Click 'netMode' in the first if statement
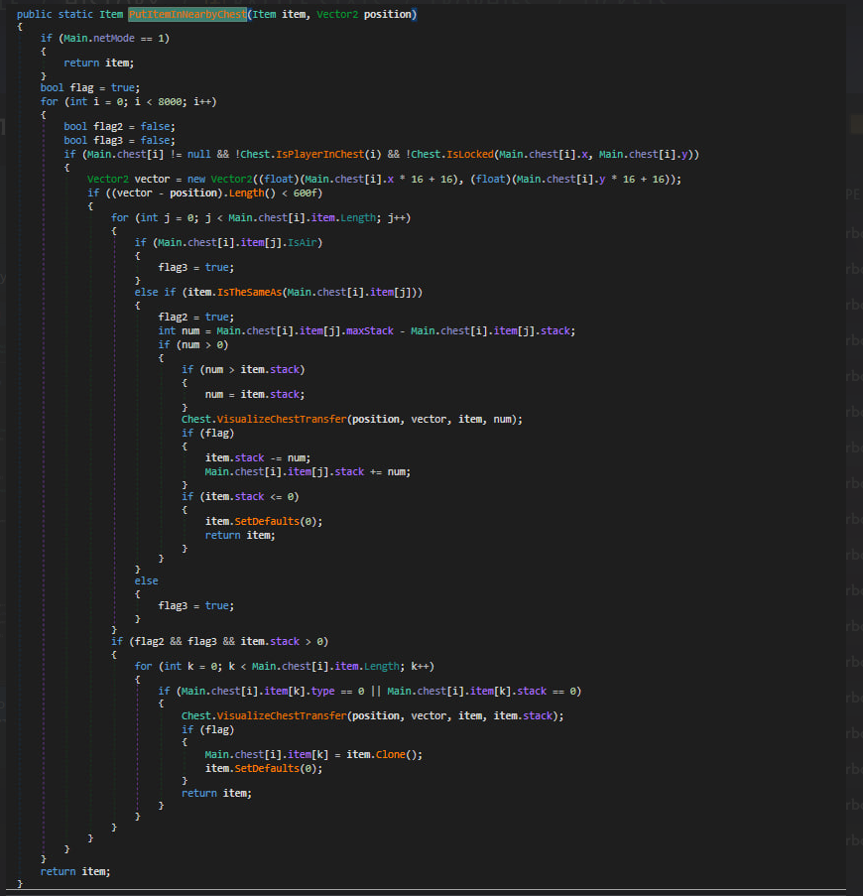The width and height of the screenshot is (863, 896). (113, 39)
